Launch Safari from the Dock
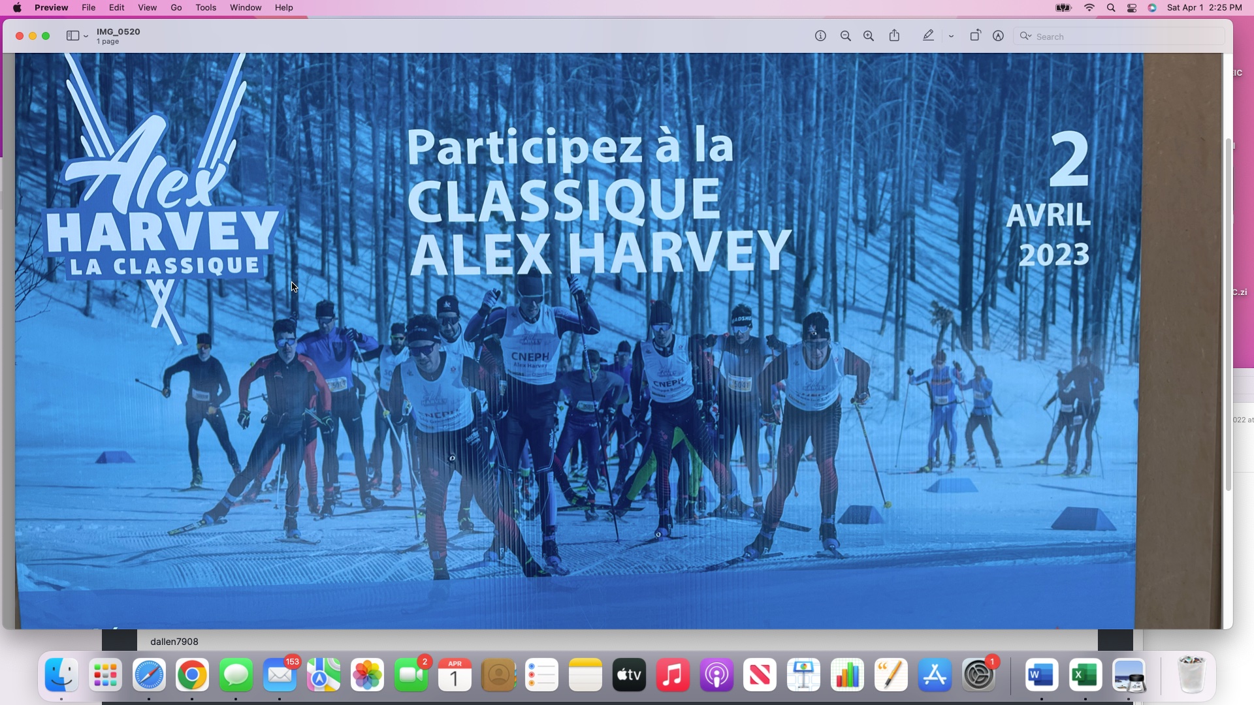Screen dimensions: 1254x705 149,675
